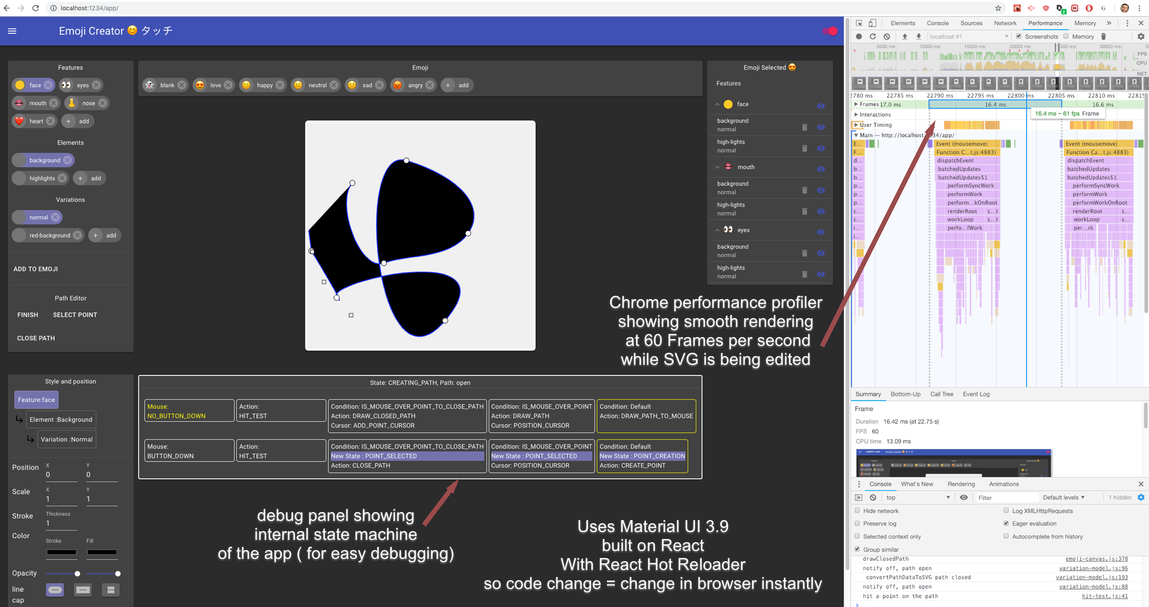Delete face background element via trash icon
Screen dimensions: 1149x607
coord(804,127)
